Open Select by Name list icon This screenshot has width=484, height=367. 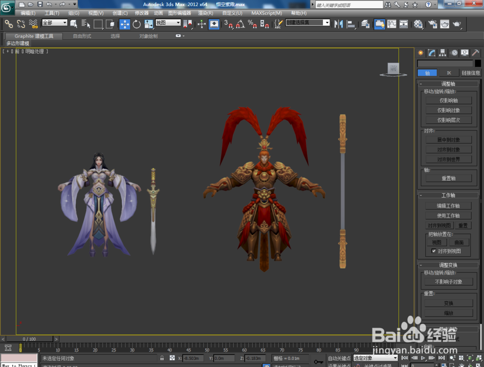click(86, 24)
